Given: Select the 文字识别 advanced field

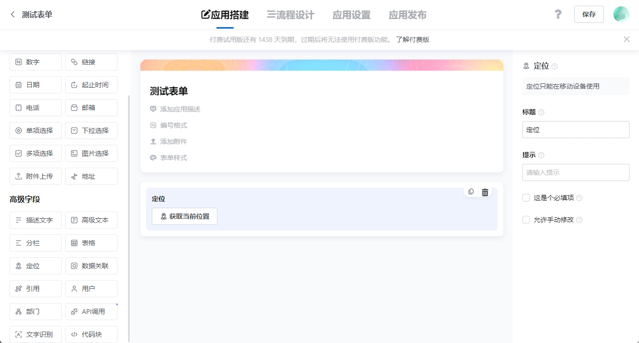Looking at the screenshot, I should click(35, 334).
